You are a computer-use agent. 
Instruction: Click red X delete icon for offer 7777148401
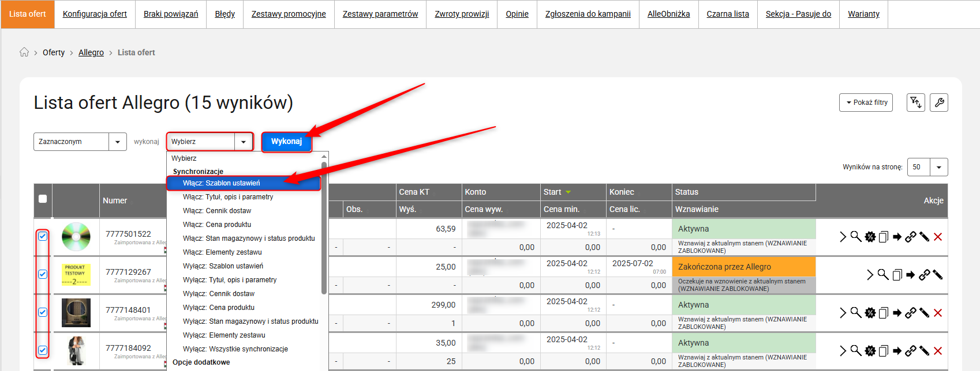pyautogui.click(x=938, y=313)
